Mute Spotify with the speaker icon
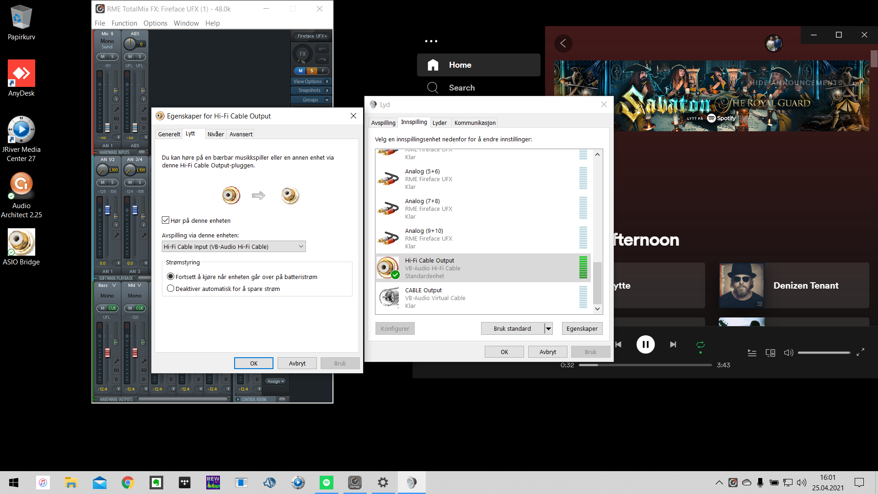Viewport: 878px width, 494px height. [788, 353]
